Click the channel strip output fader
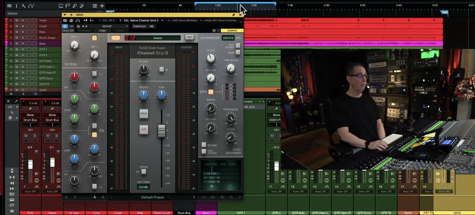This screenshot has height=215, width=475. coord(162,131)
